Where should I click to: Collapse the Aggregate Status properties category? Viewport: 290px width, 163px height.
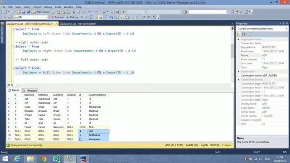coord(238,39)
